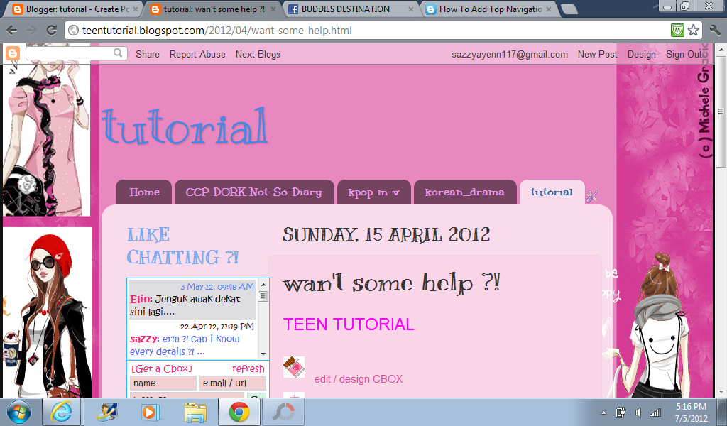The width and height of the screenshot is (727, 426).
Task: Click the Cbox scrollbar down arrow
Action: [x=263, y=354]
